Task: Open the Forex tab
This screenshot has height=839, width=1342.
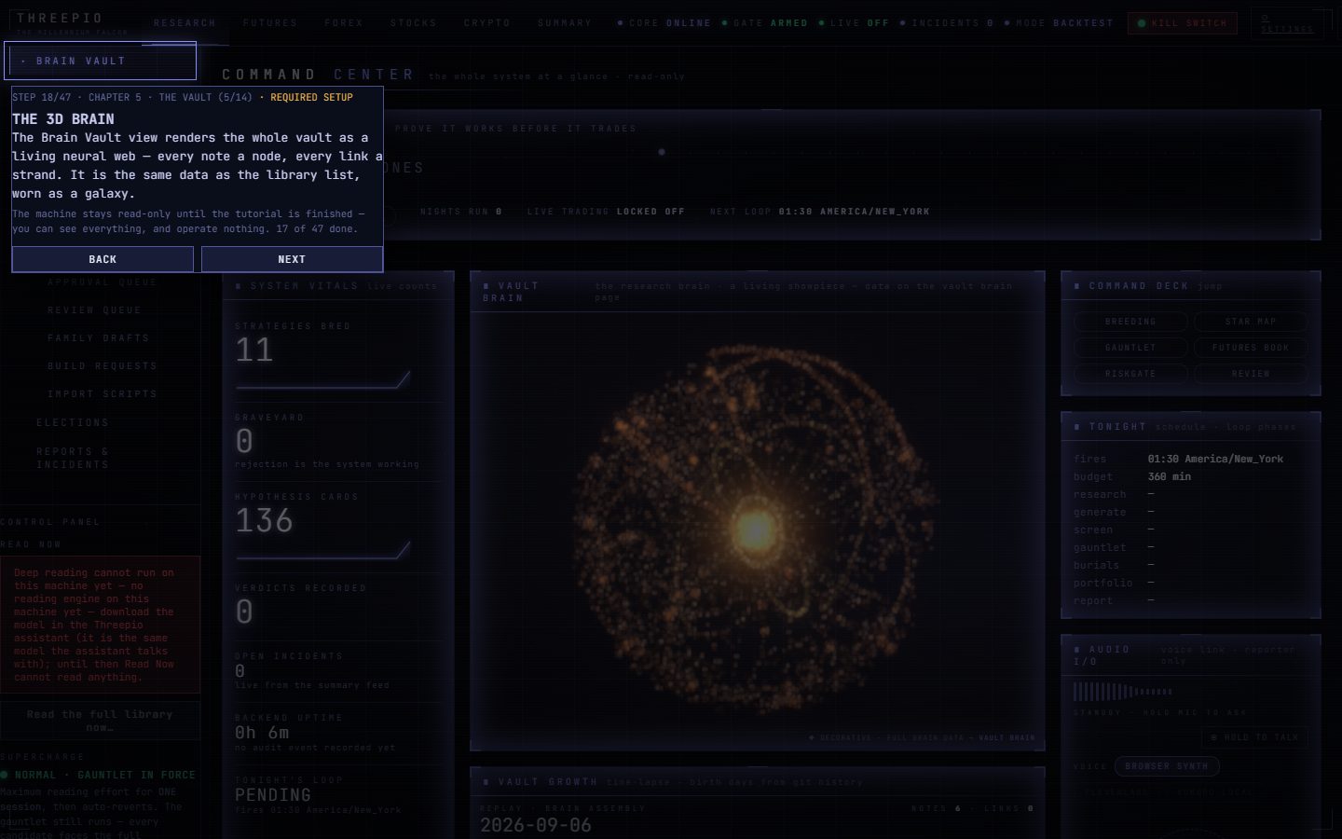Action: [344, 23]
